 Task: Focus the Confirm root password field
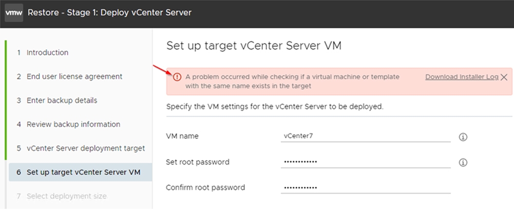(366, 188)
